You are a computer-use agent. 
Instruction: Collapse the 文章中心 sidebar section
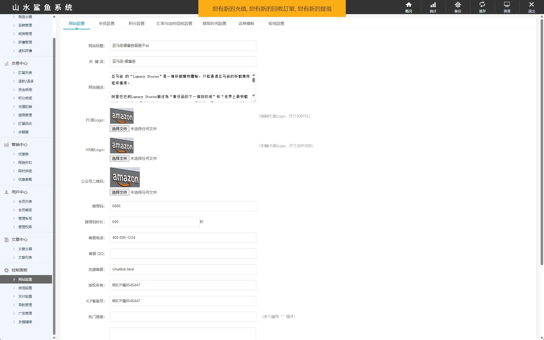click(x=19, y=240)
